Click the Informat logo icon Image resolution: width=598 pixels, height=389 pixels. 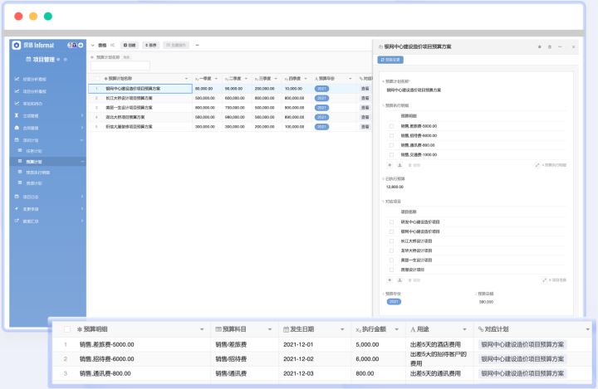17,45
